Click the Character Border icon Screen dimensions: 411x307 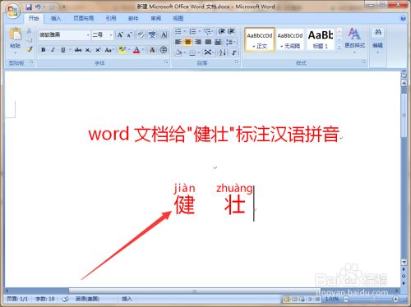[164, 35]
